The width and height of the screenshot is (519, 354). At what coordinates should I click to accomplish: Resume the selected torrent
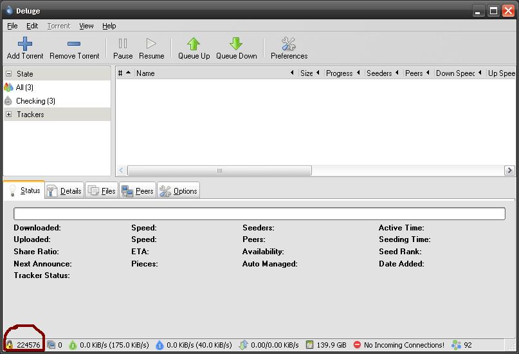pos(151,48)
